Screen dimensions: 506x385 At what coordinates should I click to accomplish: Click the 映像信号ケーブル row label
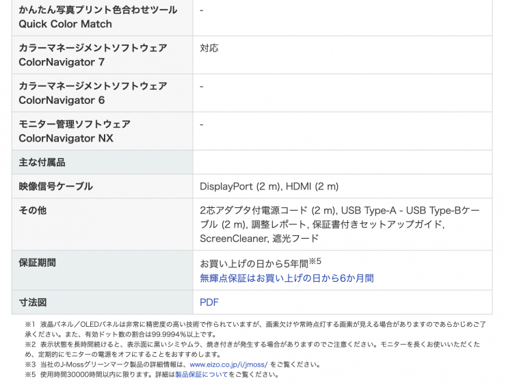tap(55, 187)
